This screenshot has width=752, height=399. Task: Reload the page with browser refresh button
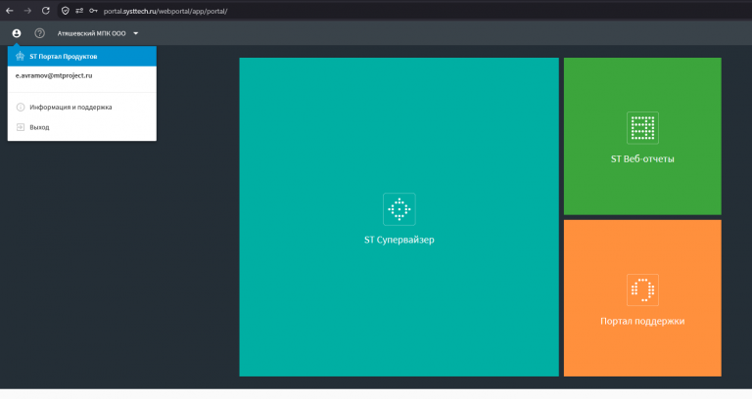pyautogui.click(x=46, y=11)
